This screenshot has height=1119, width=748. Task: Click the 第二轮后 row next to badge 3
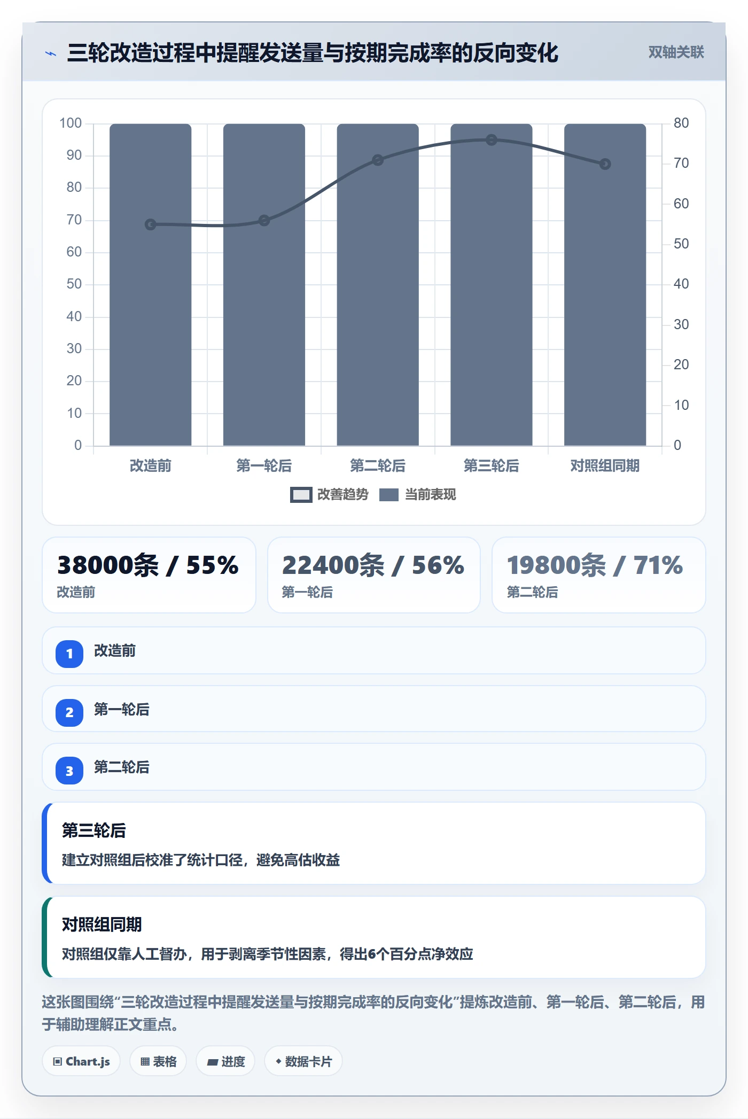point(374,767)
